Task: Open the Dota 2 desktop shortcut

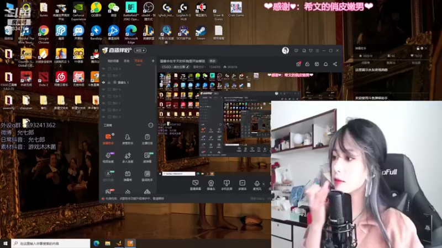Action: [x=44, y=79]
